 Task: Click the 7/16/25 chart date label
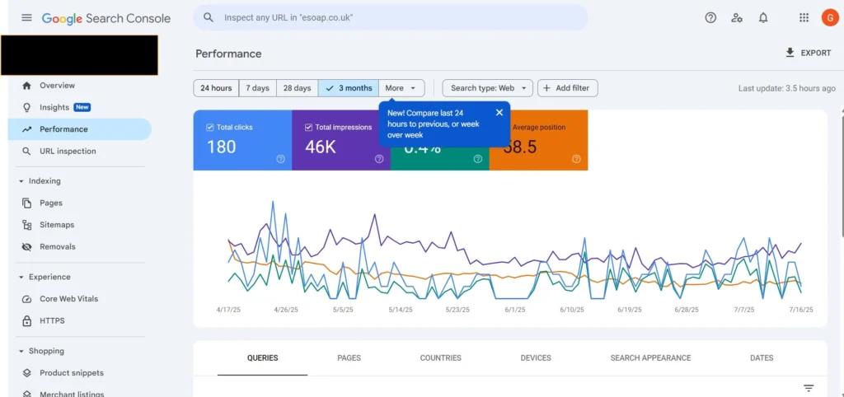tap(801, 310)
